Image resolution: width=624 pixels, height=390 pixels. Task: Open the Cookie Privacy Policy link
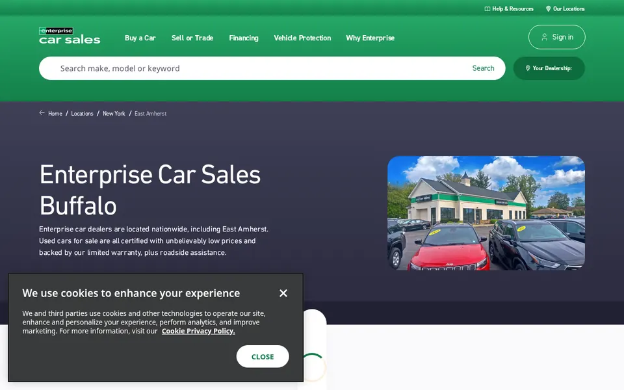tap(198, 331)
